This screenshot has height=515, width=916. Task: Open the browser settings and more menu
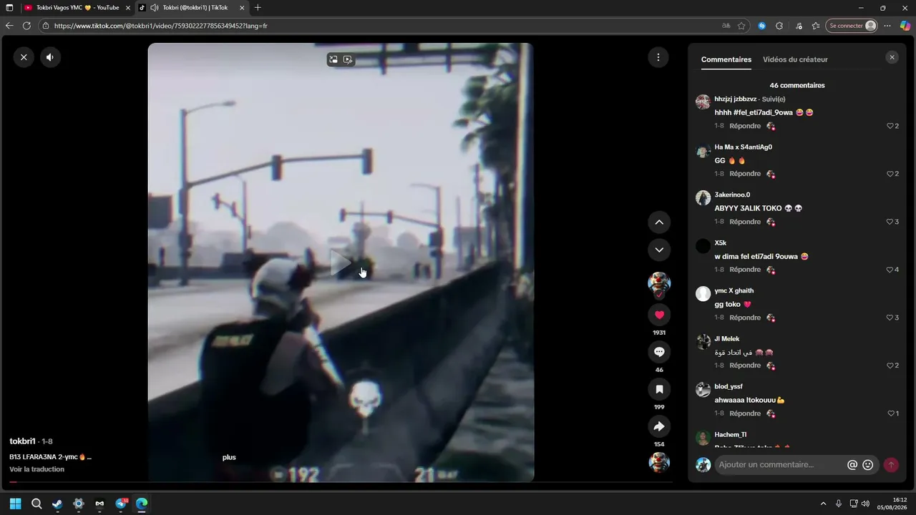[x=887, y=26]
